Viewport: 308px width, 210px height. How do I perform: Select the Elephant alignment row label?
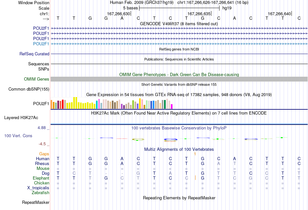[41, 178]
